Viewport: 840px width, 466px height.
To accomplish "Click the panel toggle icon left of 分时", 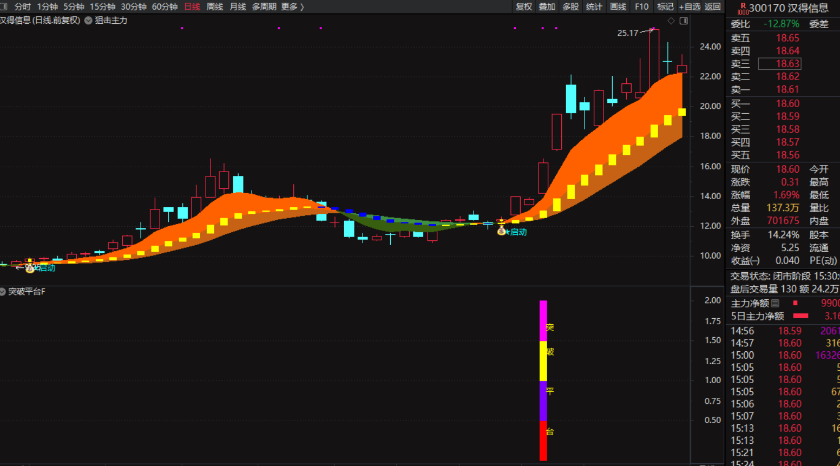I will [3, 6].
